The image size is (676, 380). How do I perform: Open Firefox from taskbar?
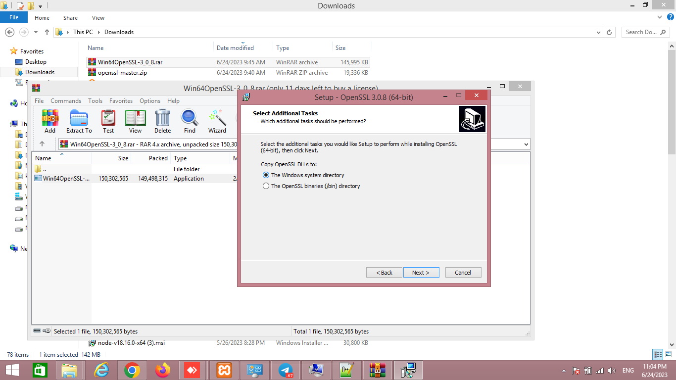click(162, 370)
